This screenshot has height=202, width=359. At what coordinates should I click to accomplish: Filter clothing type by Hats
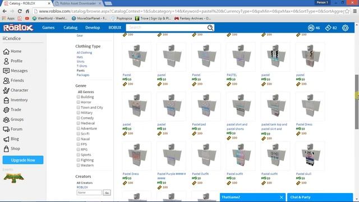(x=80, y=57)
